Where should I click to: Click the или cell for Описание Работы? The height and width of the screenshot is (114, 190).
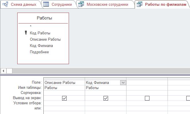(x=64, y=108)
